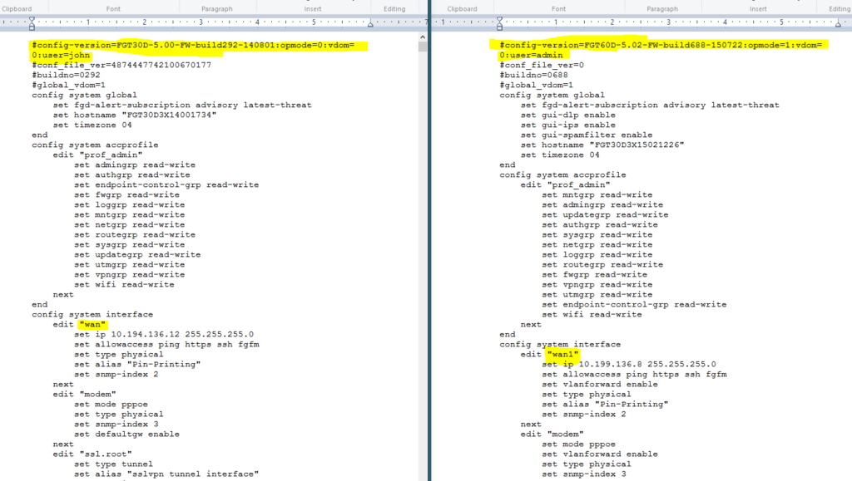
Task: Click 'edit "modem"' in the left document
Action: pyautogui.click(x=84, y=395)
